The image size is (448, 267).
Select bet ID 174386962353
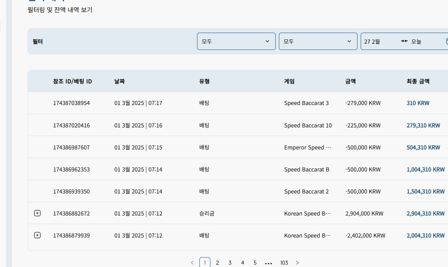(x=72, y=169)
